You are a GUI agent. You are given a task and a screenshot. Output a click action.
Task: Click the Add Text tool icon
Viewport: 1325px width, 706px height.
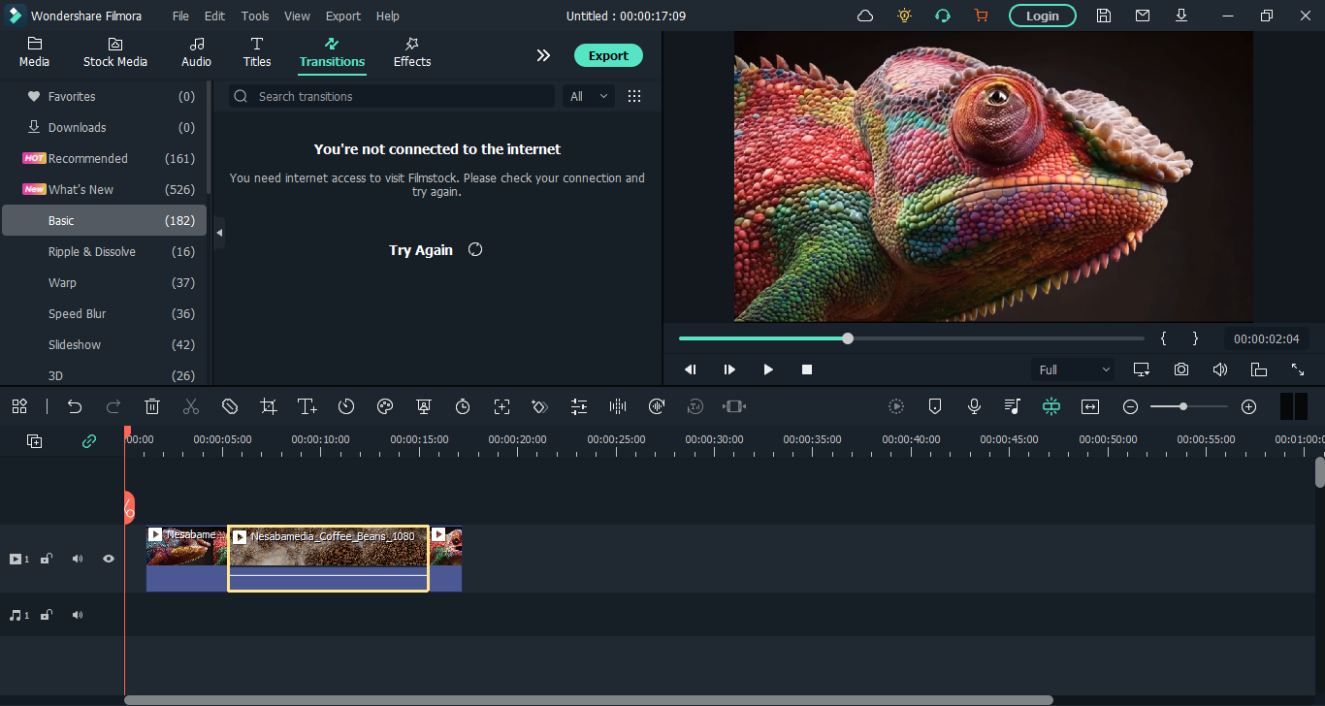point(307,407)
